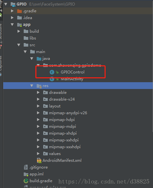153x188 pixels.
Task: Expand the mipmap-hdpi folder arrow
Action: coord(38,120)
